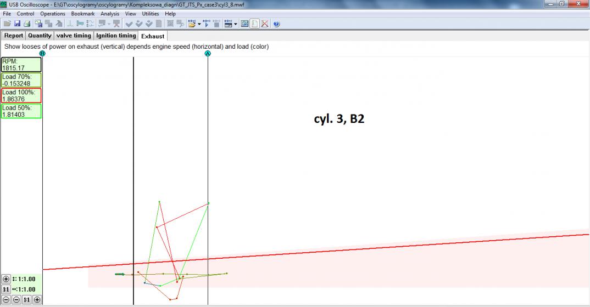
Task: Switch to the Ignition timing tab
Action: [115, 36]
